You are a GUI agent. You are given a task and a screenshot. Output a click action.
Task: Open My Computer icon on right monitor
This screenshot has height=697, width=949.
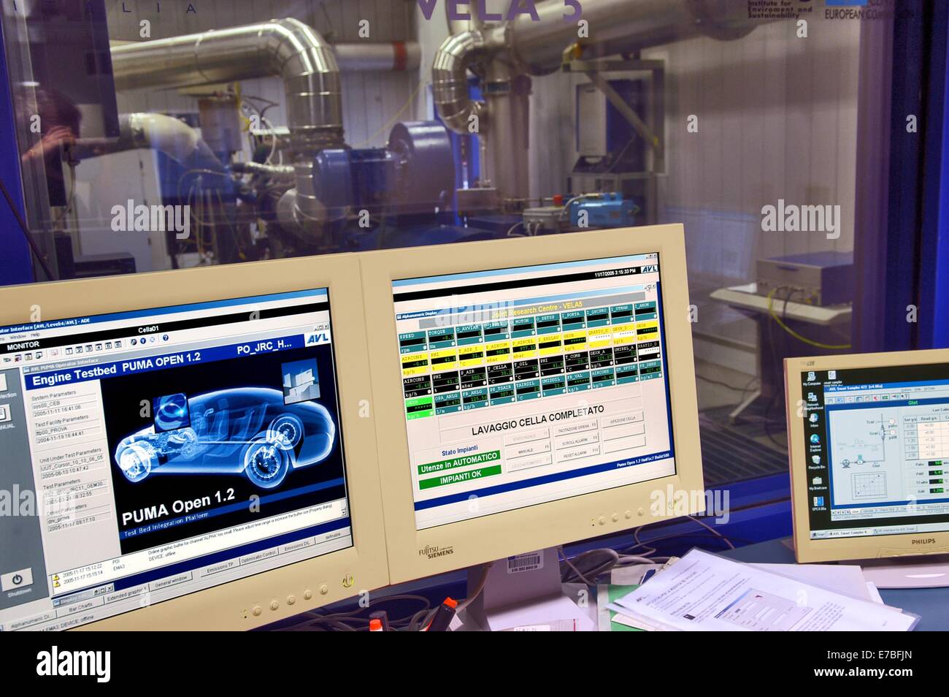point(812,380)
